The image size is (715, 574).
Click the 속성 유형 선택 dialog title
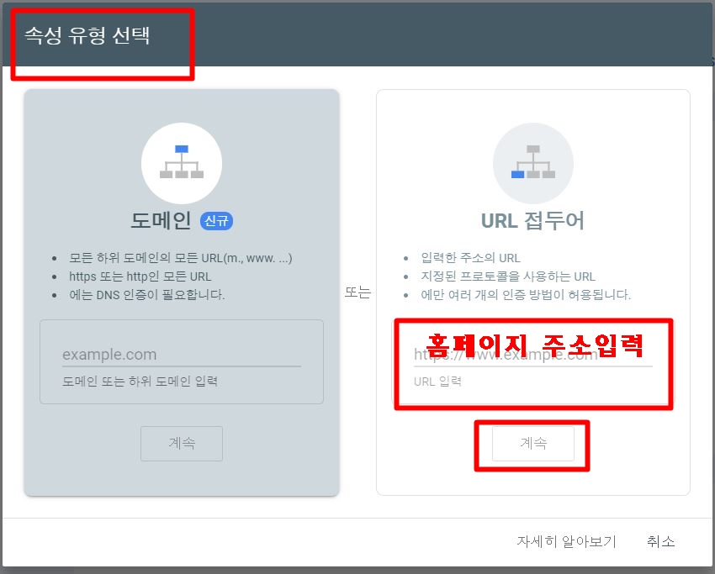click(87, 35)
